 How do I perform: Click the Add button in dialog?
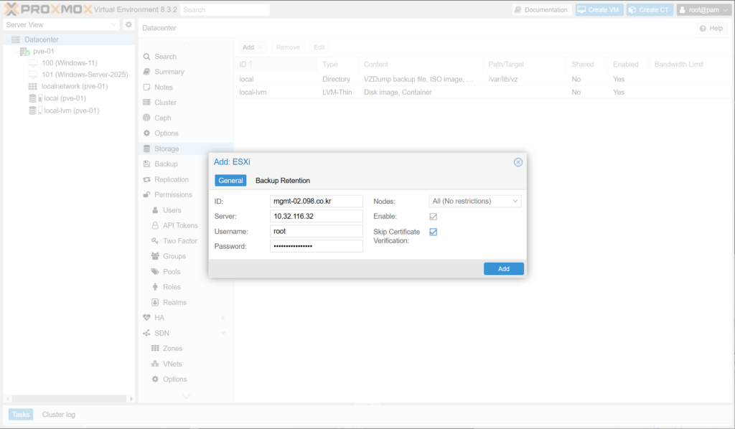[x=503, y=269]
